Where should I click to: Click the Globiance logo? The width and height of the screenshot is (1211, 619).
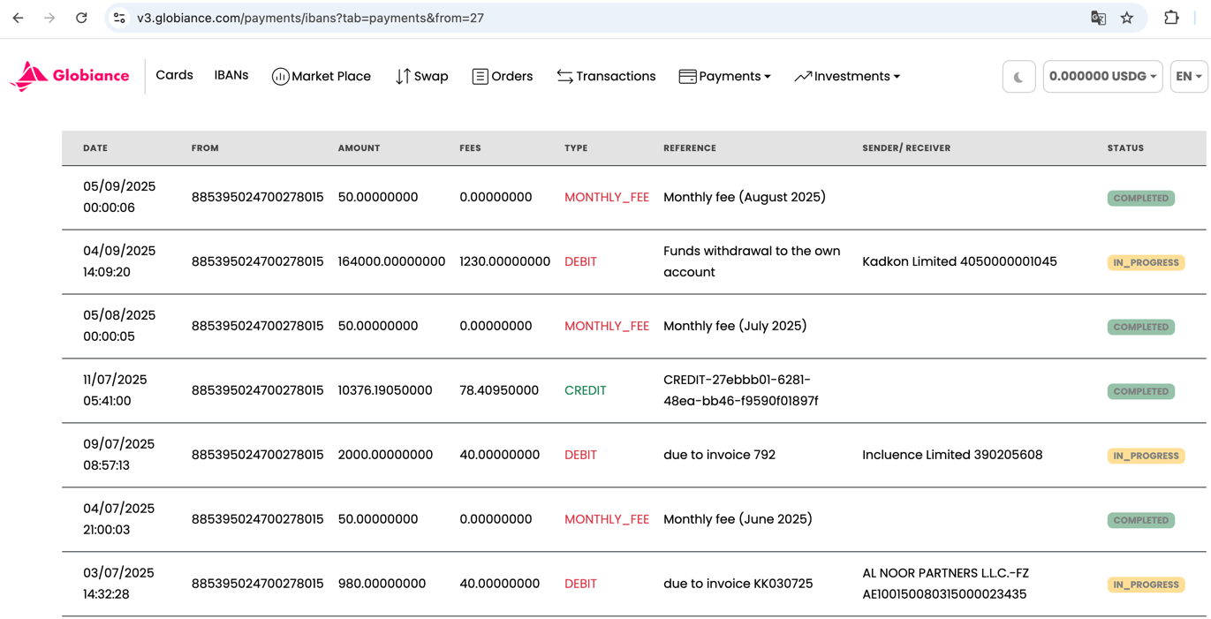coord(70,77)
